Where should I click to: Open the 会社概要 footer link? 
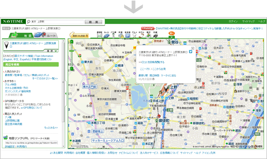(x=80, y=153)
